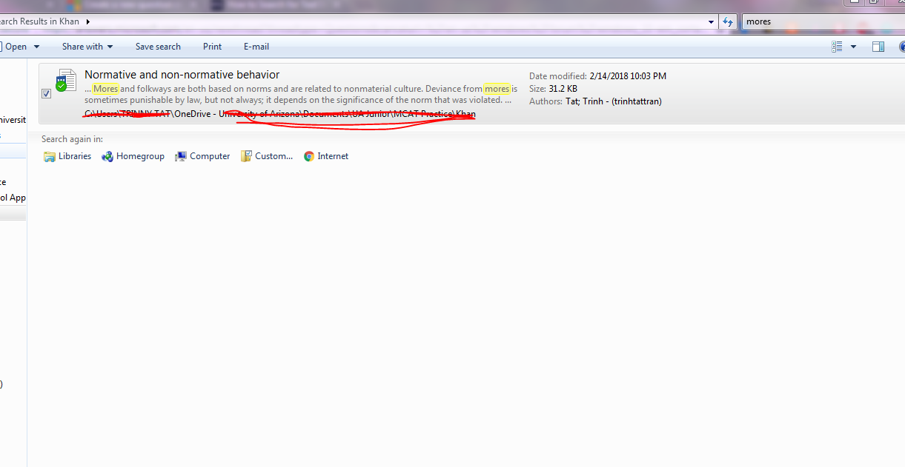Click the highlighted word 'Mores' in the snippet

click(106, 89)
